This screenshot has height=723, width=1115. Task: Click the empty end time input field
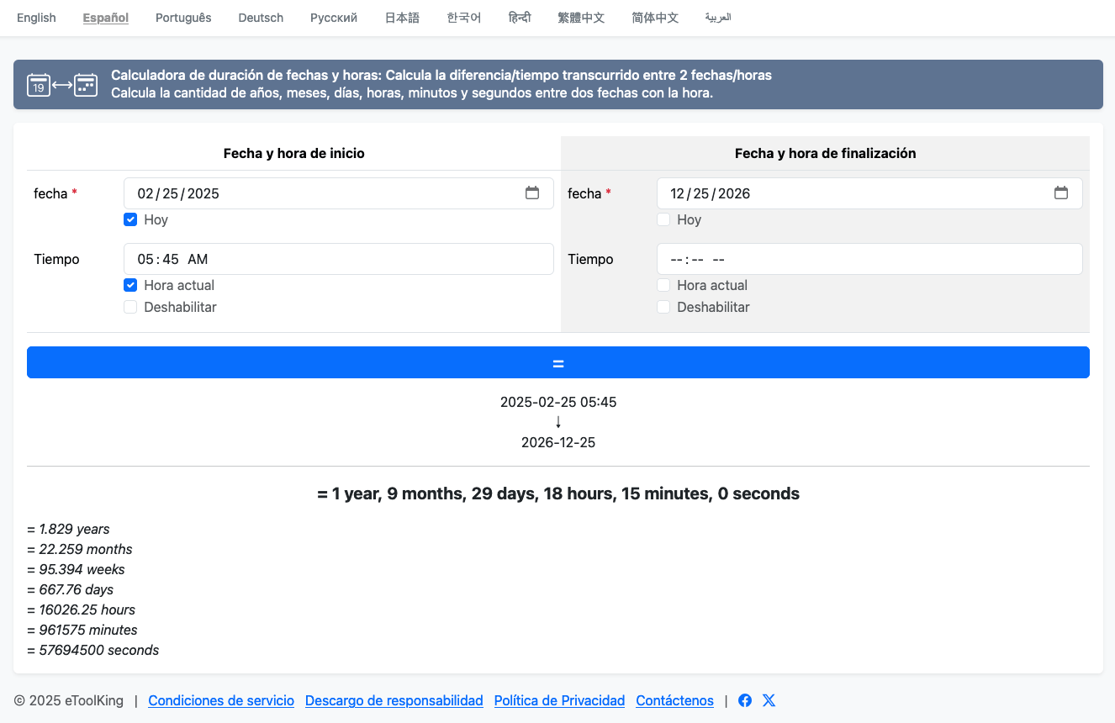tap(869, 259)
